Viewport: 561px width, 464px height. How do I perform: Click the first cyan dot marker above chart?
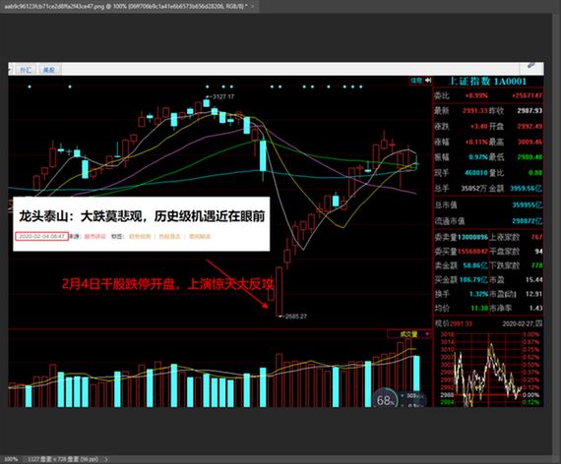pyautogui.click(x=30, y=87)
